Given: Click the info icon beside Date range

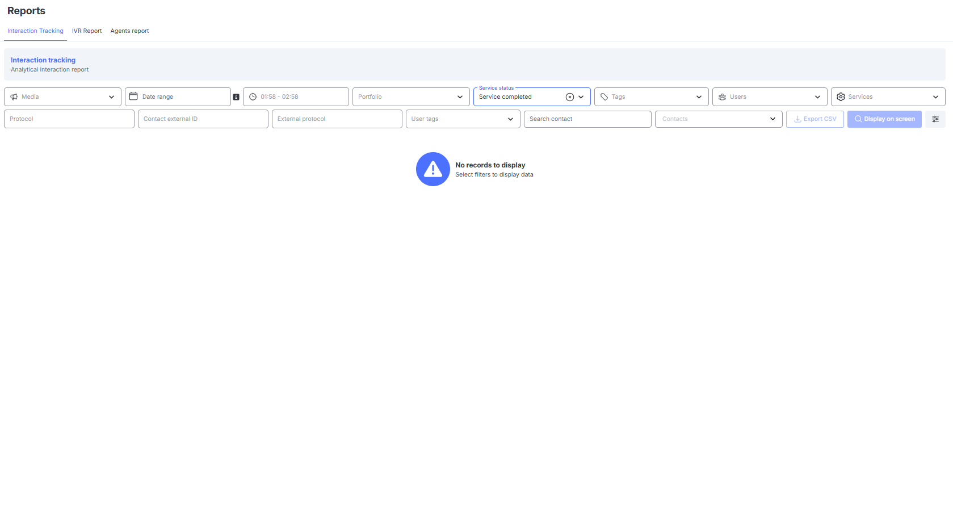Looking at the screenshot, I should (236, 97).
